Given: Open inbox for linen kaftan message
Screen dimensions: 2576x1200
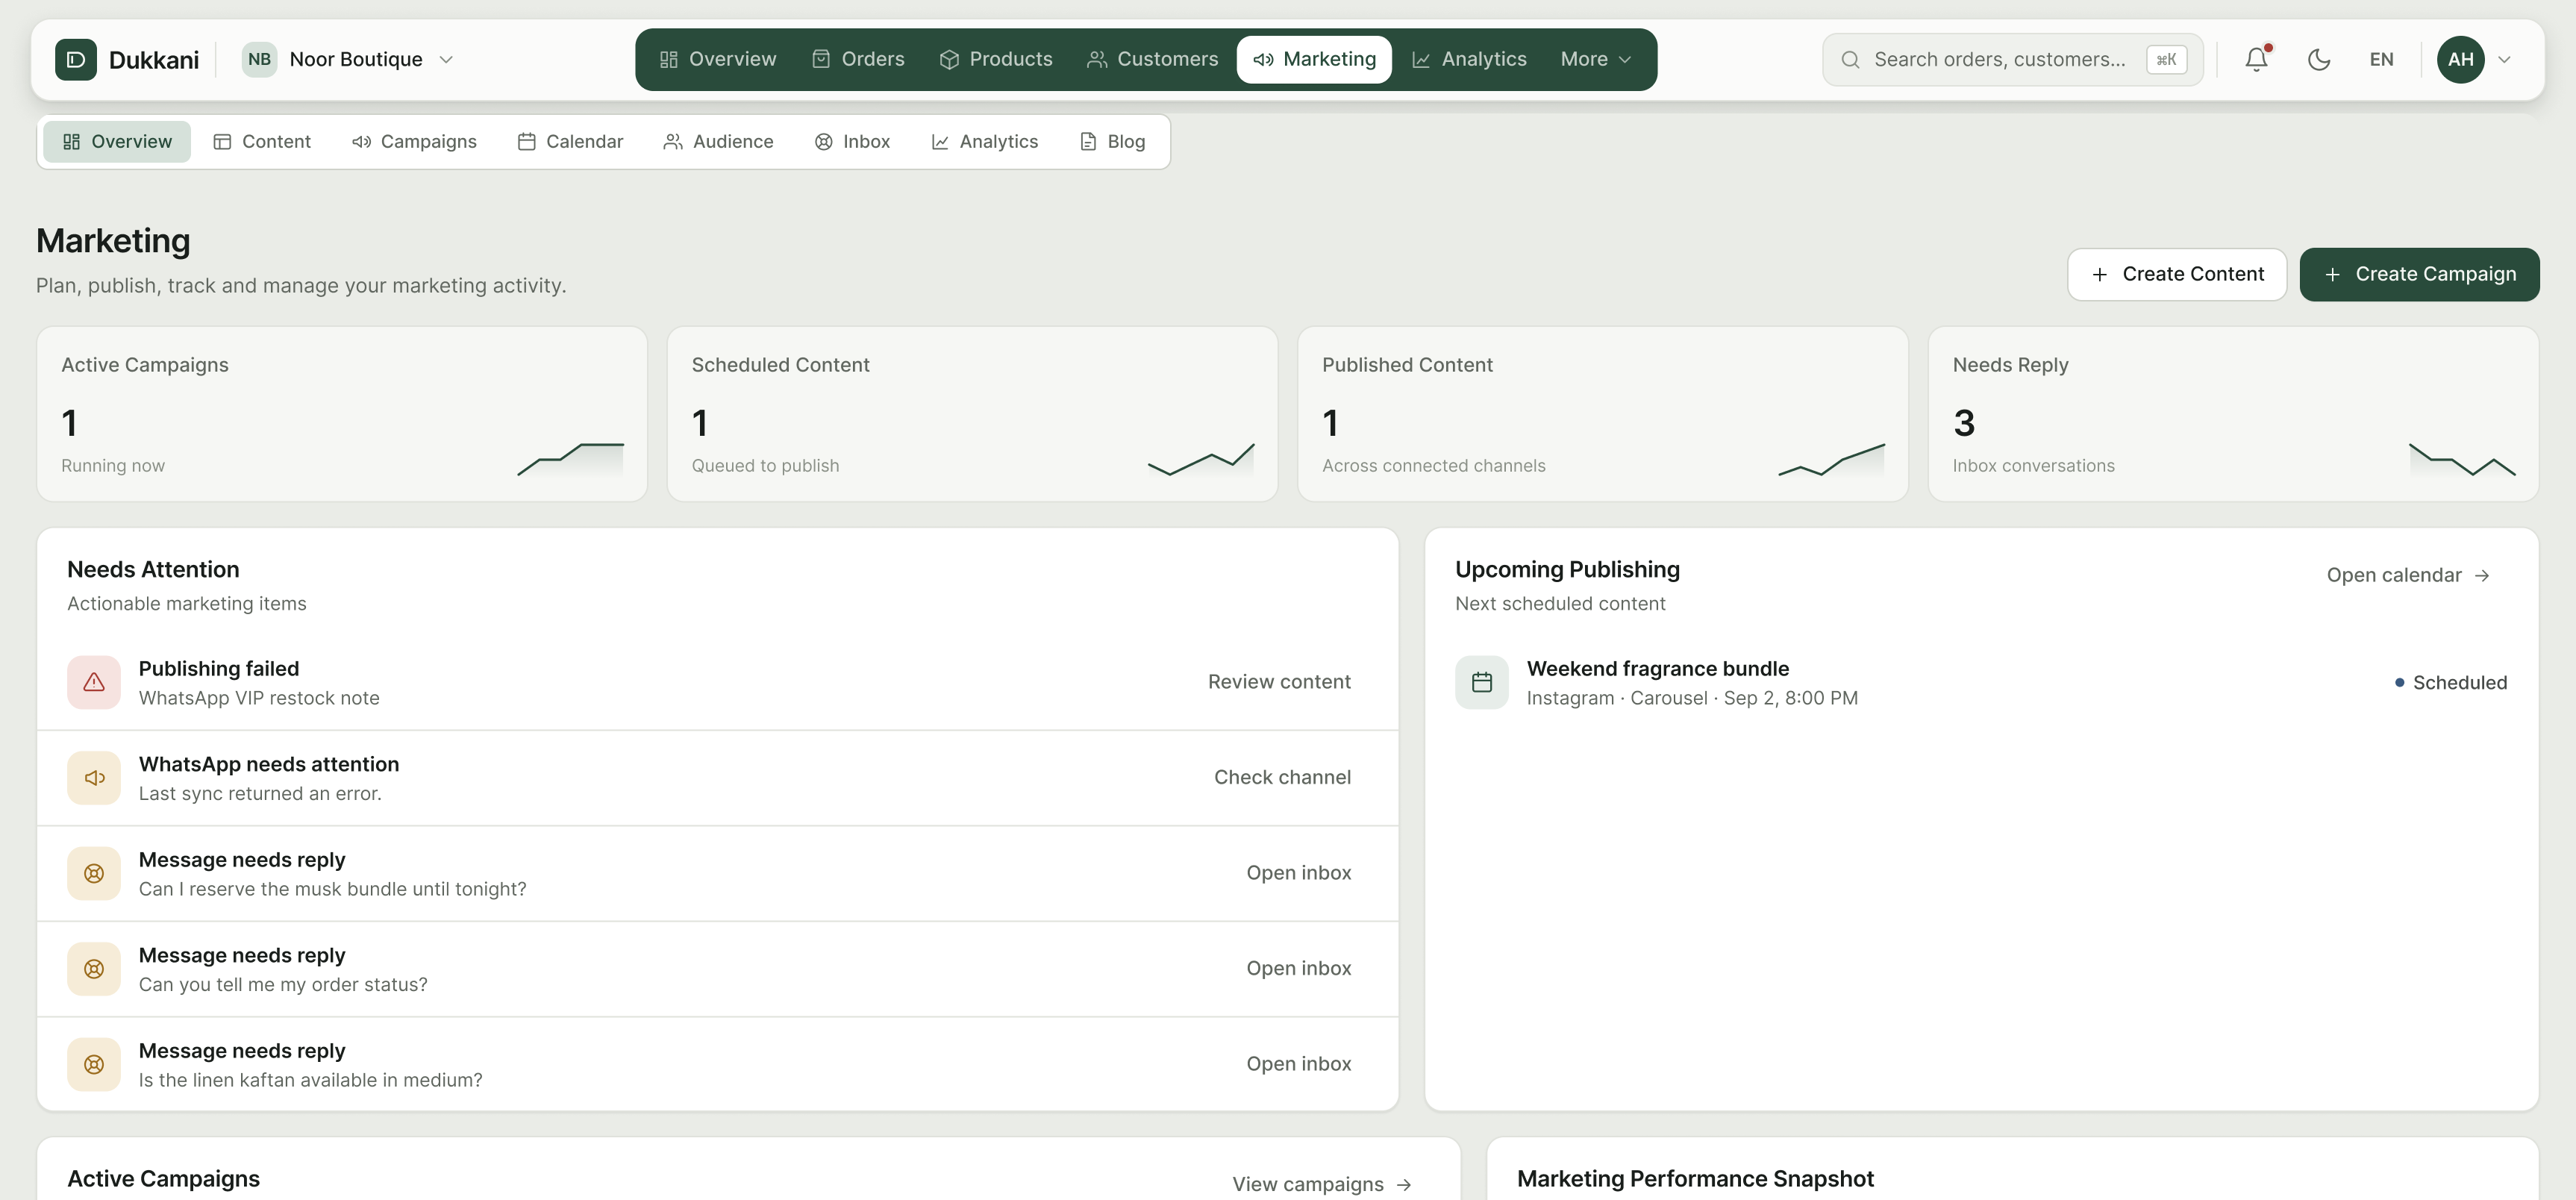Looking at the screenshot, I should (1298, 1064).
